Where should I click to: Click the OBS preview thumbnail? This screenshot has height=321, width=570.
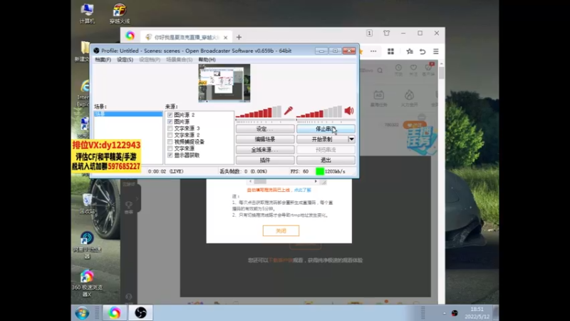[224, 83]
